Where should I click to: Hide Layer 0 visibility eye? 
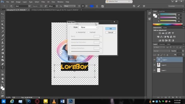[x=154, y=65]
